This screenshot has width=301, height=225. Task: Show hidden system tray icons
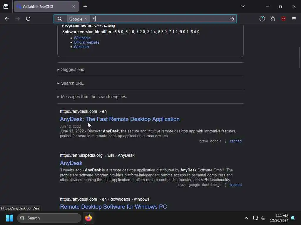click(x=246, y=218)
